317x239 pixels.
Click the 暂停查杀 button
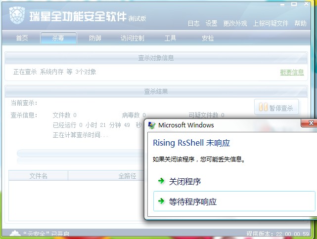[x=276, y=107]
